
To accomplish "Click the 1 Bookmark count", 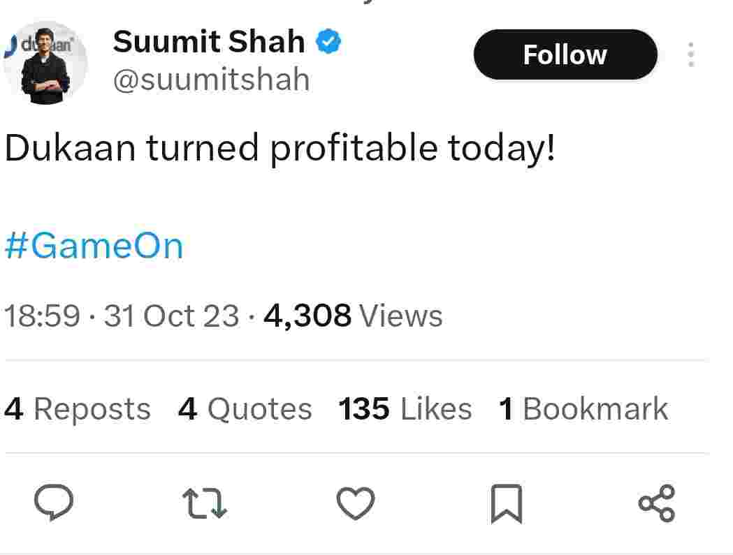I will pyautogui.click(x=583, y=409).
